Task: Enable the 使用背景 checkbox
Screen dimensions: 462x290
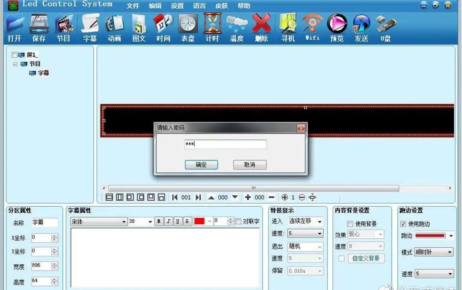Action: (350, 224)
